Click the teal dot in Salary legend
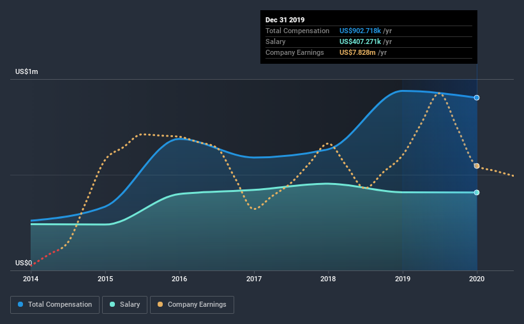 pyautogui.click(x=112, y=304)
